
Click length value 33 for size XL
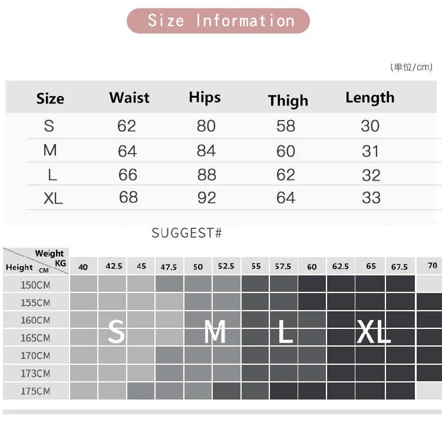371,198
